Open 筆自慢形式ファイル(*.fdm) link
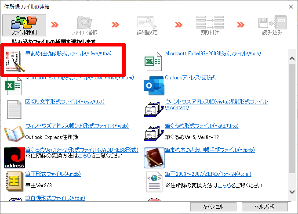Screen dimensions: 298x214 coord(55,198)
